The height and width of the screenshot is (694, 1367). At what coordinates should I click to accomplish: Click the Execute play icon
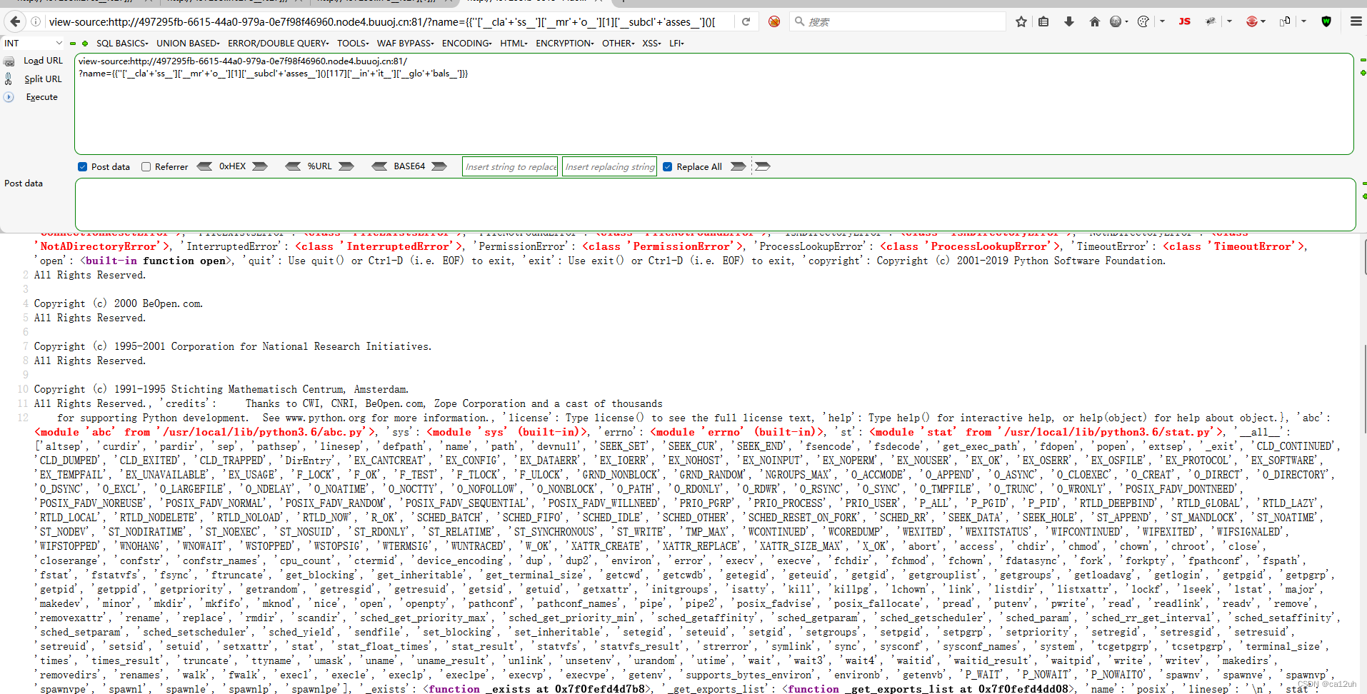(9, 97)
